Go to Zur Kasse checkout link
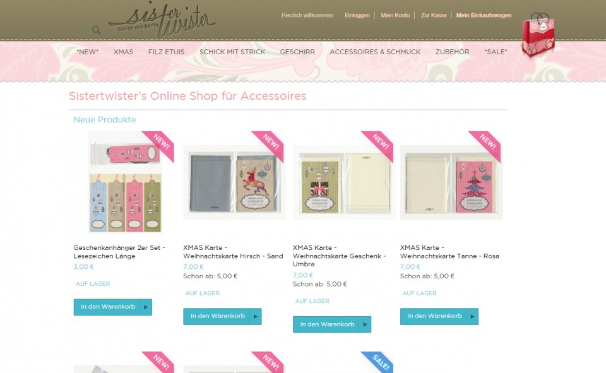This screenshot has width=606, height=373. (434, 15)
